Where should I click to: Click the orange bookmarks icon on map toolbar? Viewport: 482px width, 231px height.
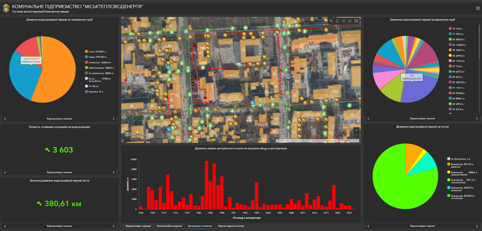[325, 21]
